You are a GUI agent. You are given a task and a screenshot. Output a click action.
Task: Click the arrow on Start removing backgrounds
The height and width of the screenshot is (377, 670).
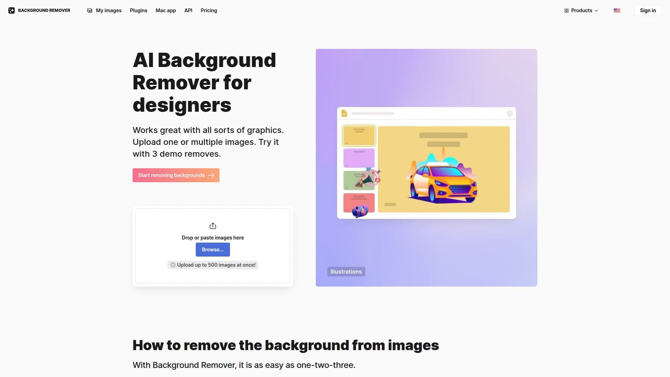211,175
